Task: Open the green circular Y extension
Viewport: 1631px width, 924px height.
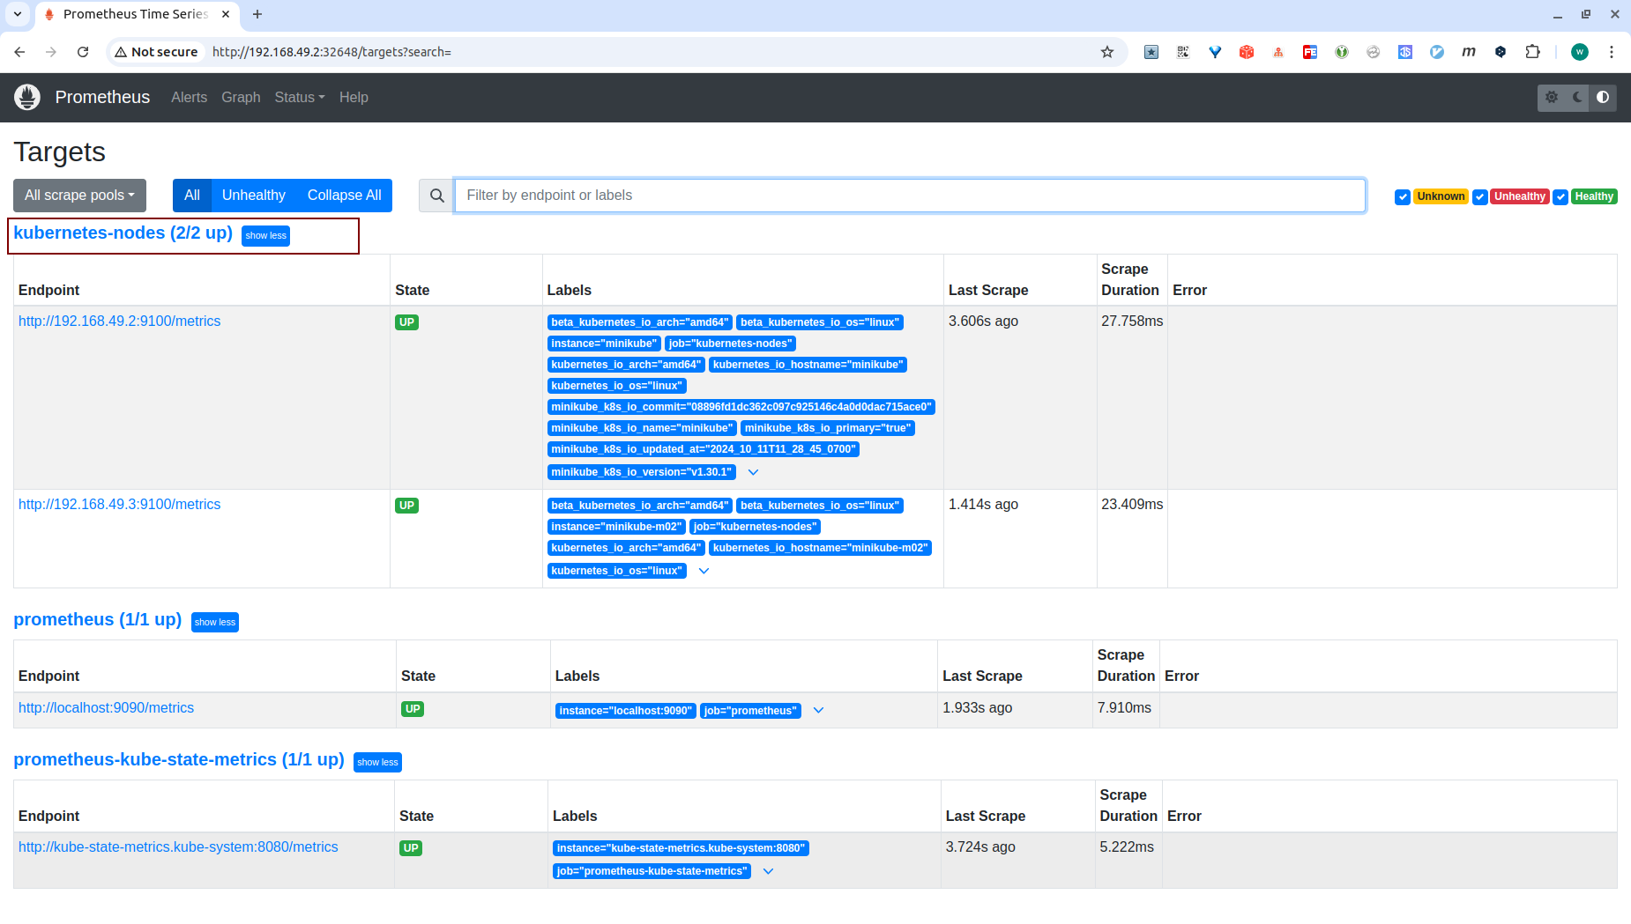Action: [1342, 52]
